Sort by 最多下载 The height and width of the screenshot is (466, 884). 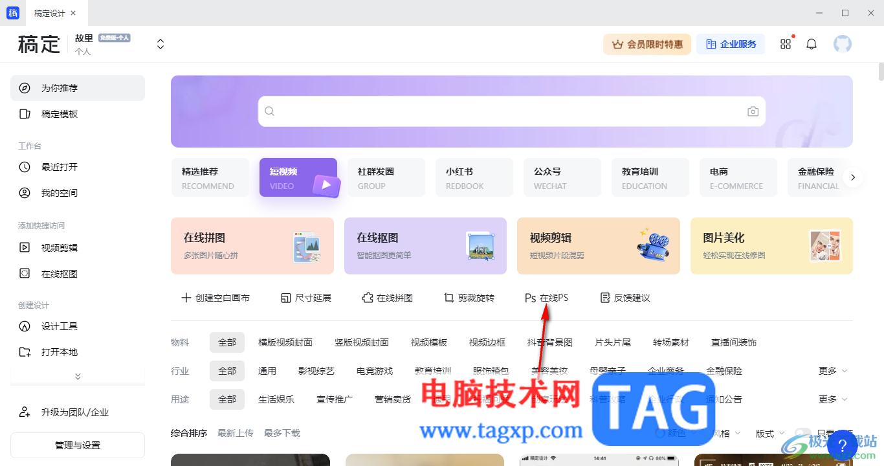tap(282, 433)
